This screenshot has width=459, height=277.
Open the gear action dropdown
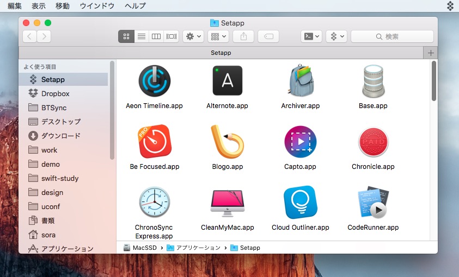coord(193,36)
